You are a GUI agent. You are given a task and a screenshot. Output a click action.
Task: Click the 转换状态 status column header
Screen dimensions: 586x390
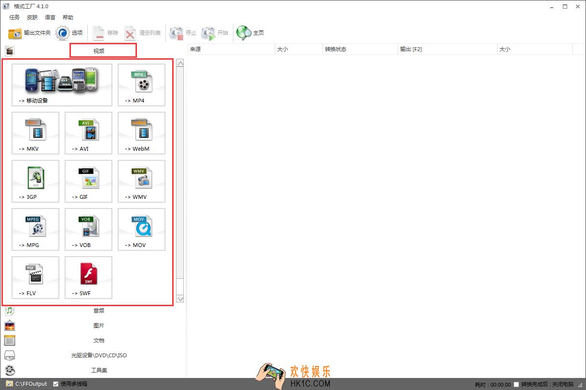tap(360, 49)
